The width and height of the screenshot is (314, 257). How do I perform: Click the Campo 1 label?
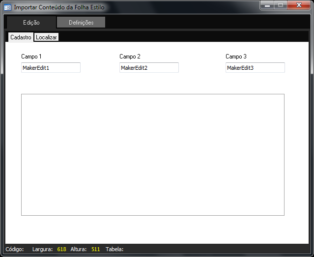click(31, 57)
